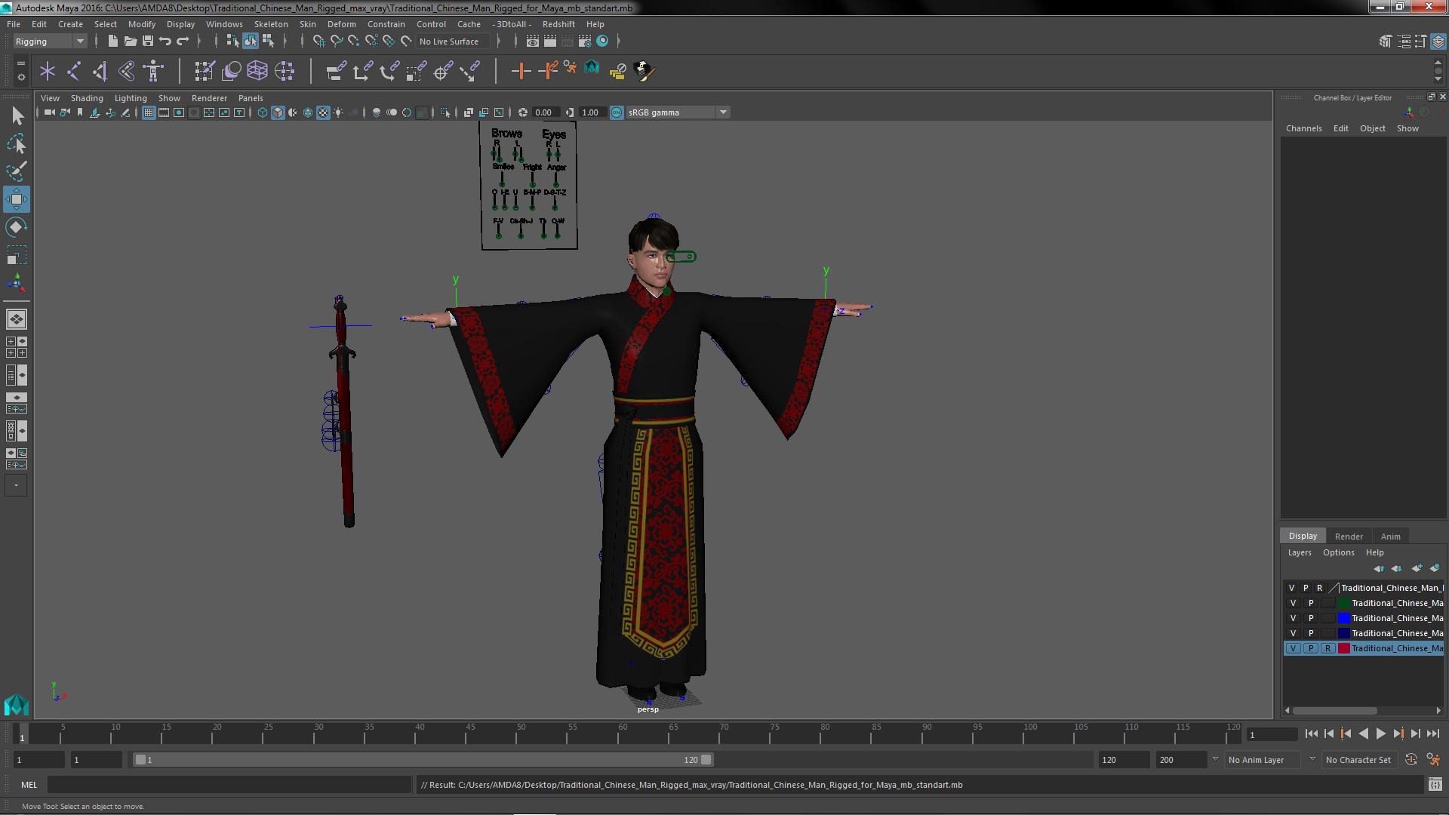Click create new layer from selected icon

click(1435, 568)
